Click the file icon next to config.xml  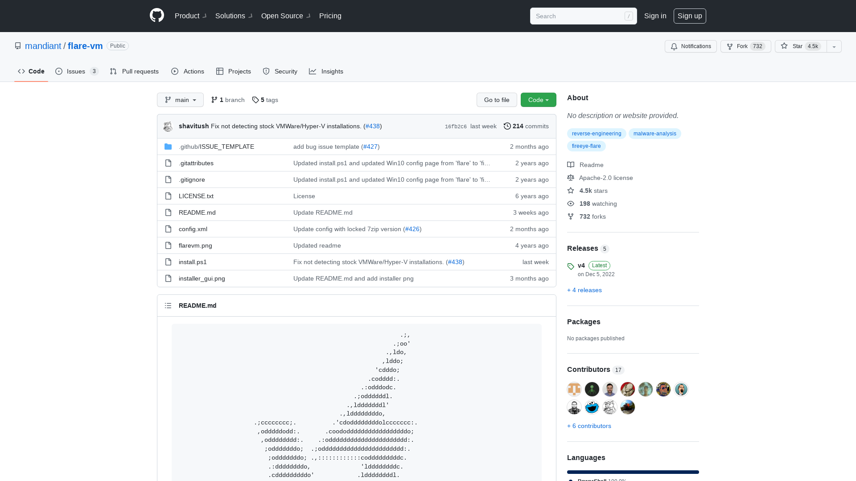pyautogui.click(x=168, y=229)
